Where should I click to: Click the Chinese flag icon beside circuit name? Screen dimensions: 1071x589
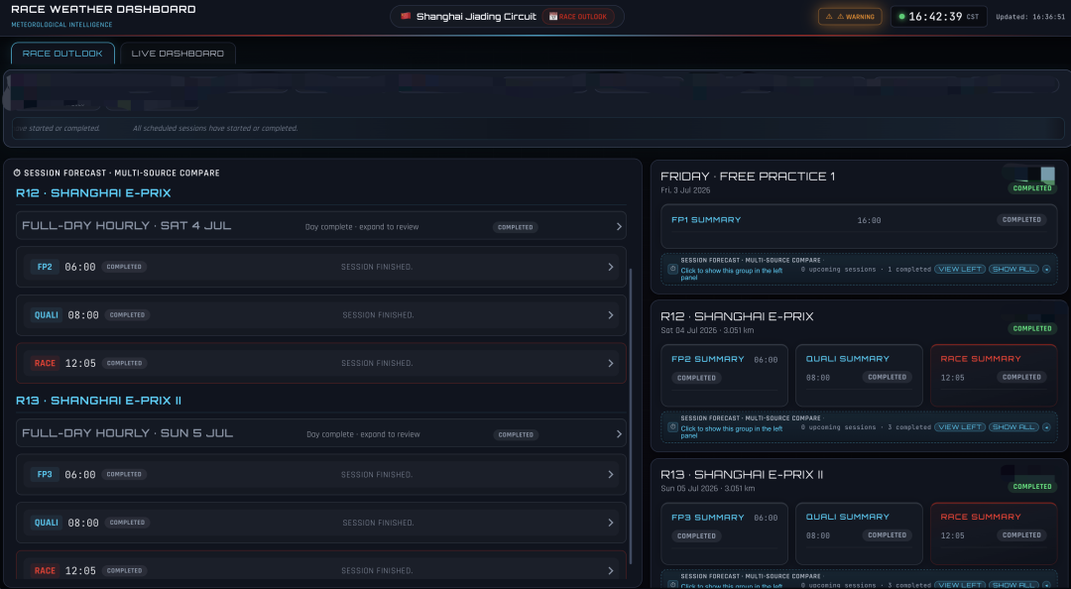(x=406, y=16)
